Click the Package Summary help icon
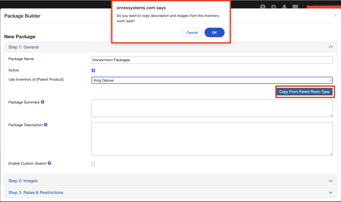341x202 pixels. click(43, 102)
